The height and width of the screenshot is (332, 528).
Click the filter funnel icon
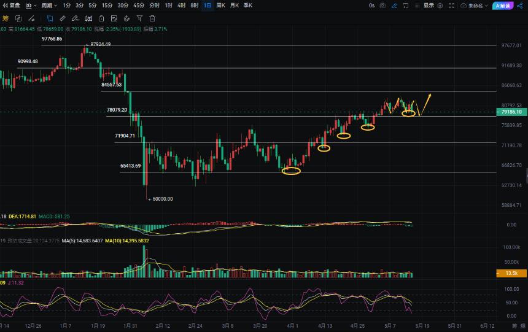[x=139, y=18]
